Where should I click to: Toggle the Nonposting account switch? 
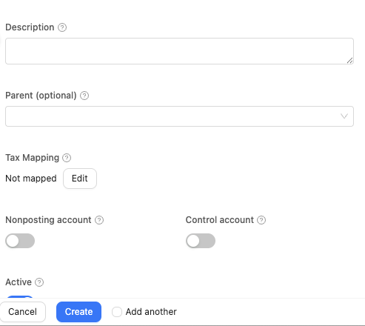20,241
